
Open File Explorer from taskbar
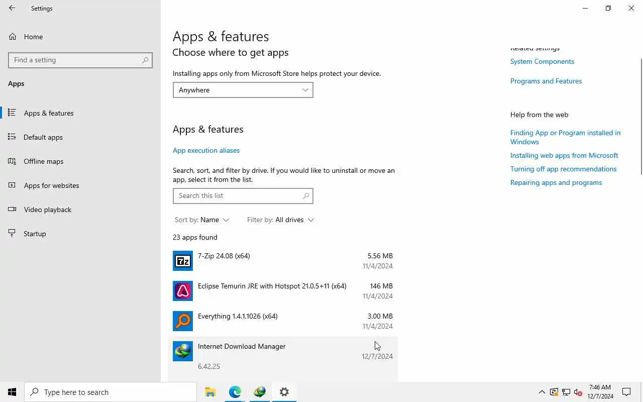click(210, 392)
